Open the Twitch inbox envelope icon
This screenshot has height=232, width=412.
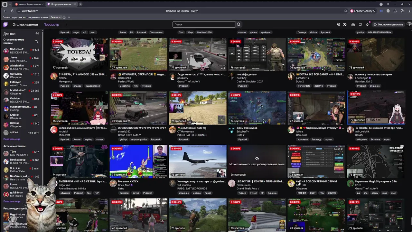353,24
